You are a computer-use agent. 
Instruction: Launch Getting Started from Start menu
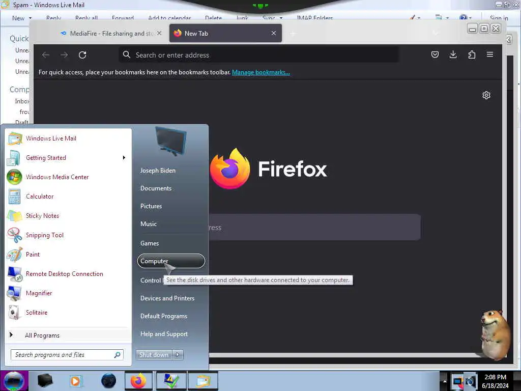(68, 158)
